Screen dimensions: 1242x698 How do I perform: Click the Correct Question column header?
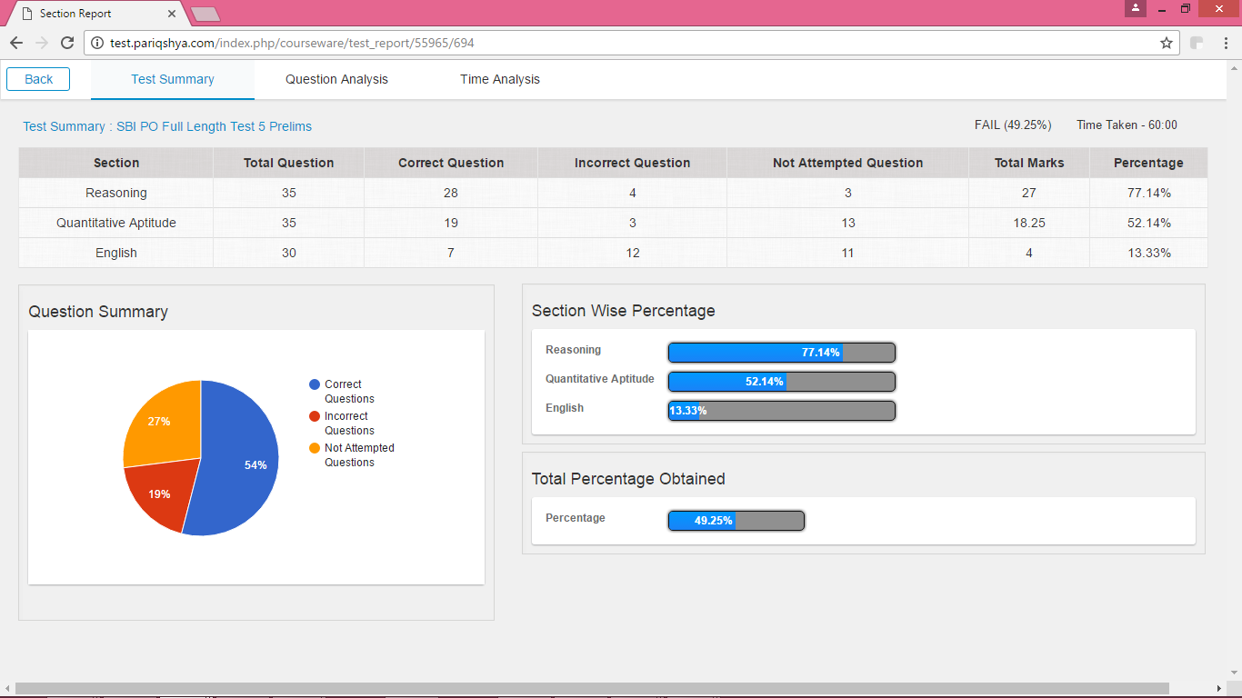(451, 163)
